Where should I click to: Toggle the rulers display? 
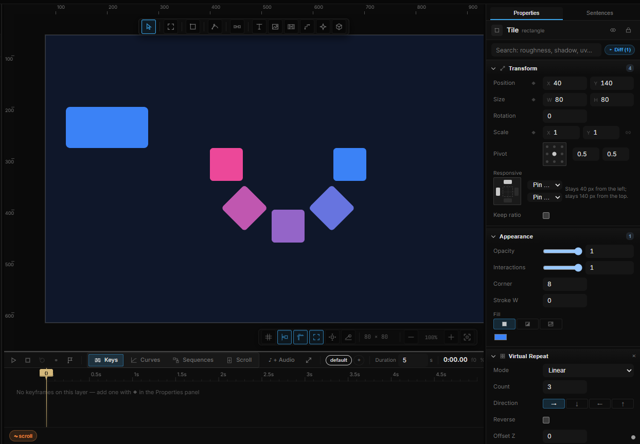[300, 337]
